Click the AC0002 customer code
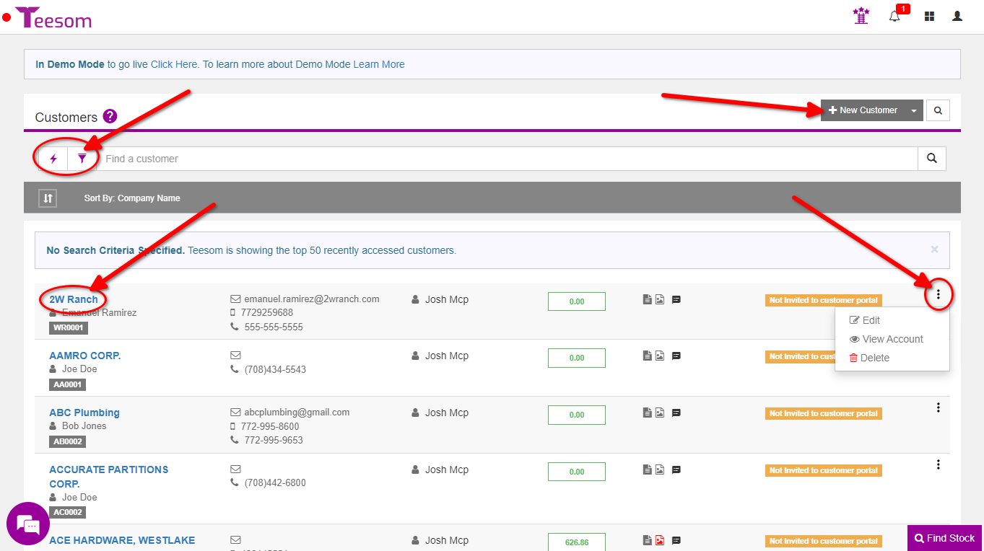Image resolution: width=984 pixels, height=551 pixels. 69,512
